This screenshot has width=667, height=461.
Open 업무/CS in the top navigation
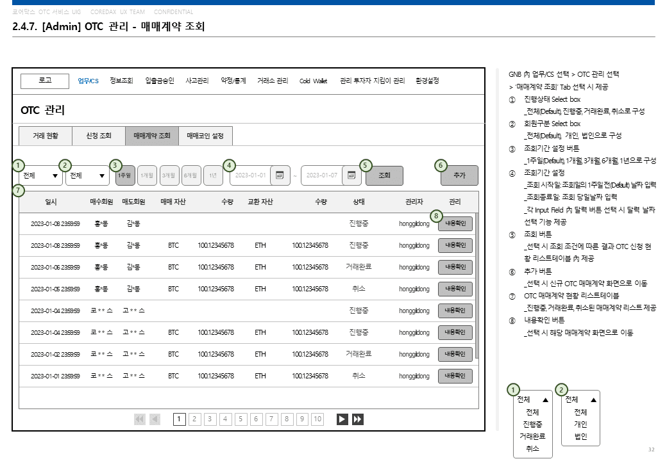click(88, 81)
